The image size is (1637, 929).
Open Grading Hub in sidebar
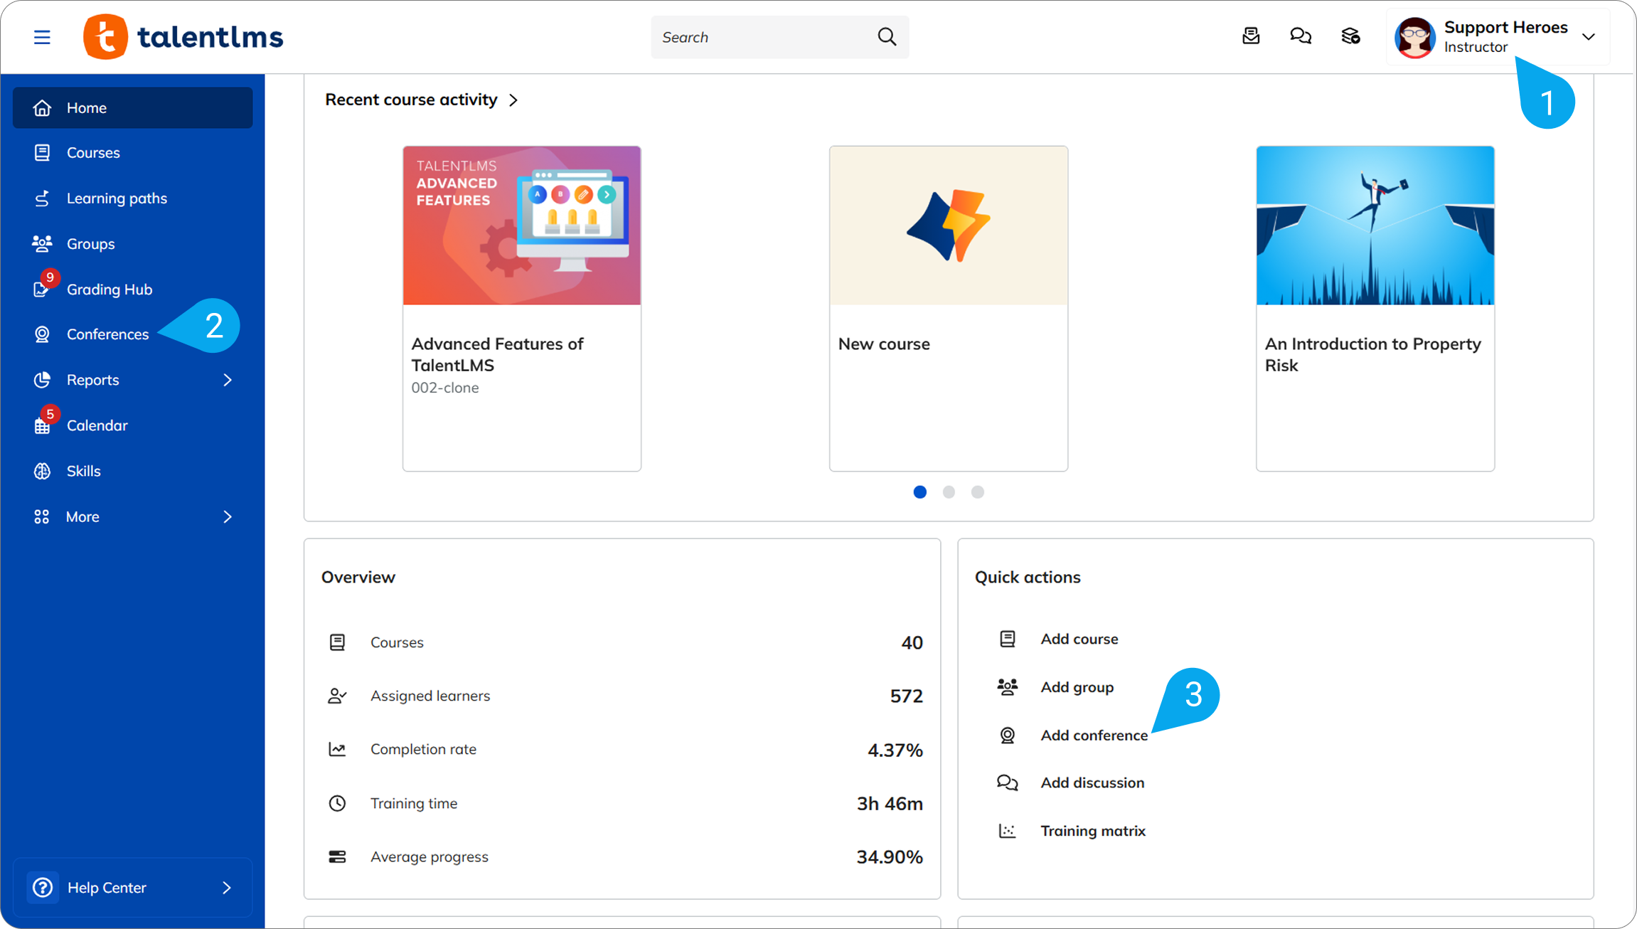coord(109,290)
